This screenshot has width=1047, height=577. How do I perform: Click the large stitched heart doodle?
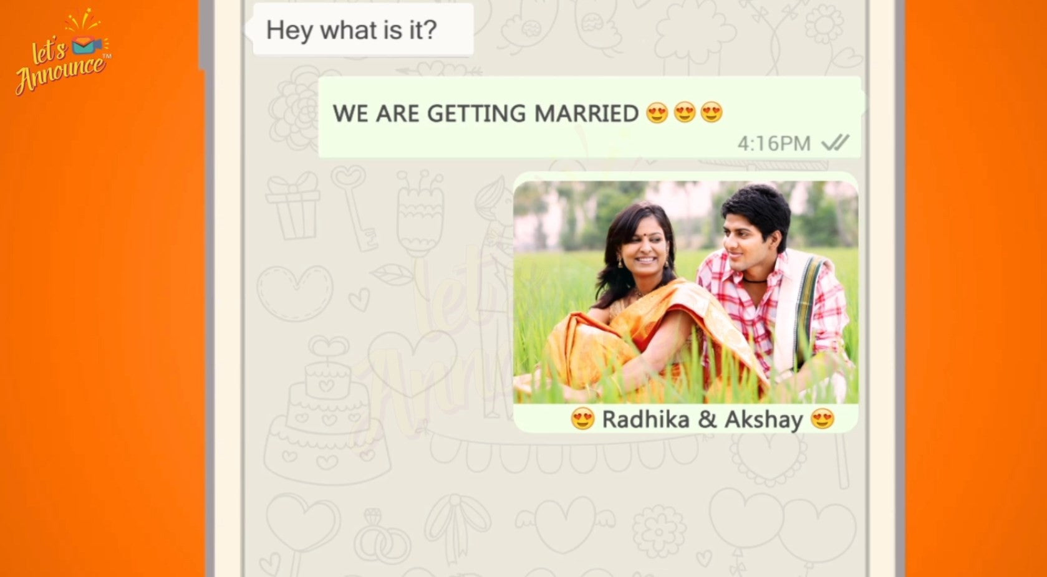(294, 293)
